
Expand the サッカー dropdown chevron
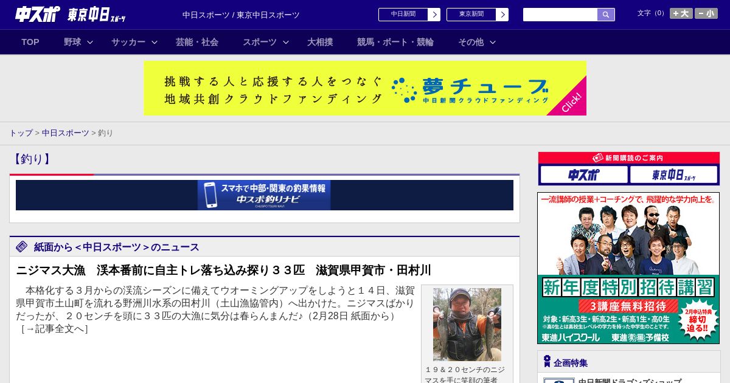pyautogui.click(x=155, y=43)
